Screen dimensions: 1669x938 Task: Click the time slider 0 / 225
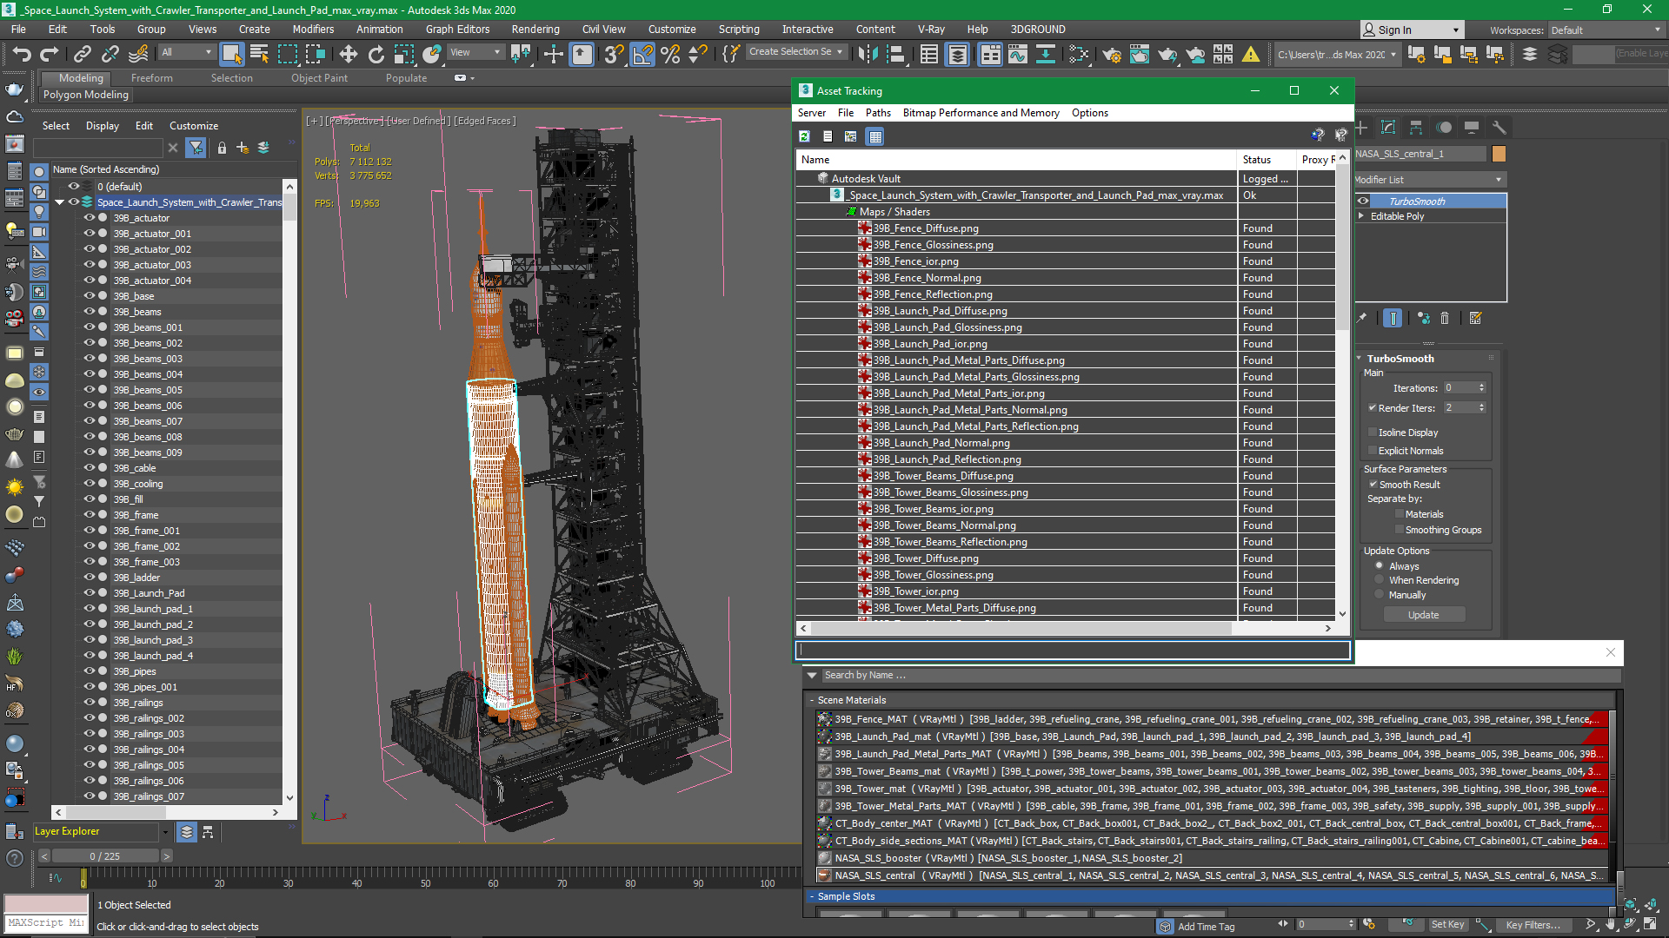(105, 855)
